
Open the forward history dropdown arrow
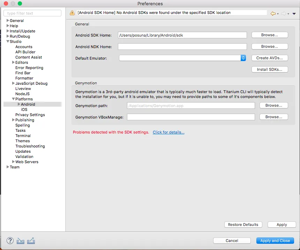[x=288, y=14]
